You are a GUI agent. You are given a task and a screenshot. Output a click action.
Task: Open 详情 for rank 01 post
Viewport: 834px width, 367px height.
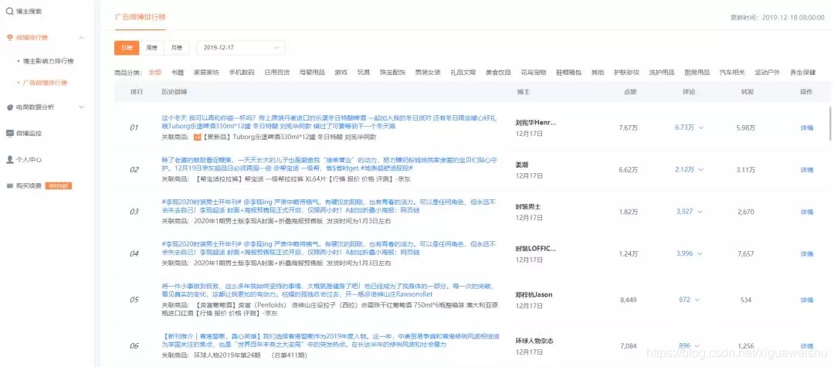pos(807,127)
